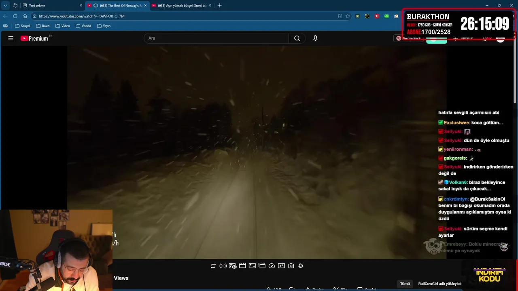518x291 pixels.
Task: Click the picture-in-picture icon below the player
Action: pyautogui.click(x=252, y=266)
